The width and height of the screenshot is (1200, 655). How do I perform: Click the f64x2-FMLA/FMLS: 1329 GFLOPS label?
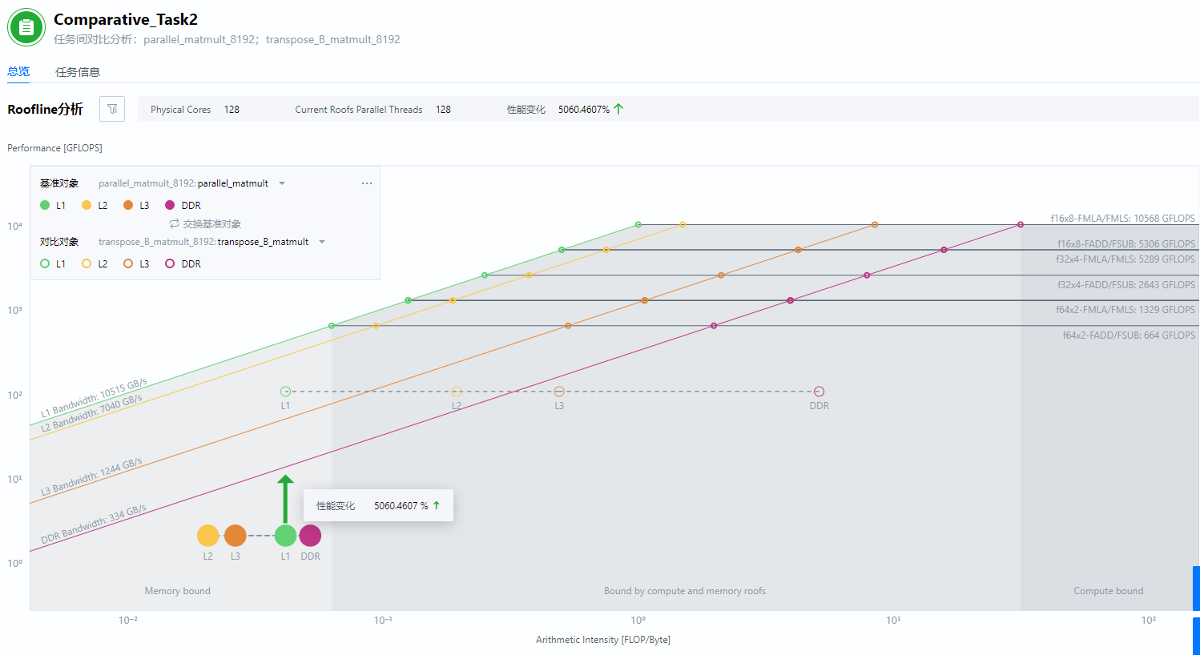(x=1126, y=310)
